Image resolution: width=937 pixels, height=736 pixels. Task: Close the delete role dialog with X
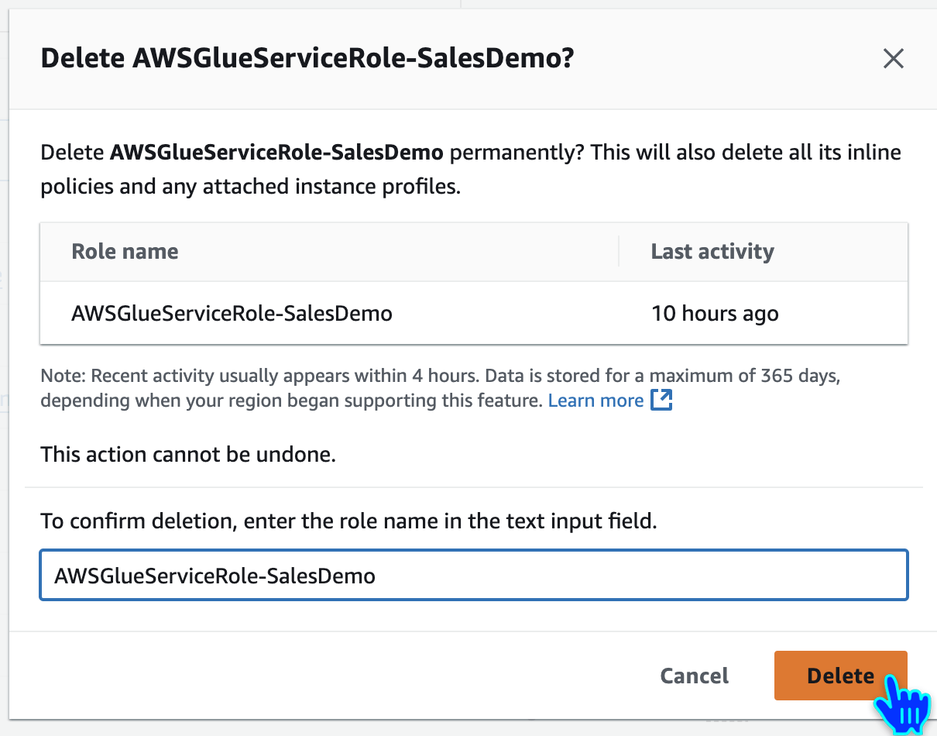pyautogui.click(x=893, y=59)
